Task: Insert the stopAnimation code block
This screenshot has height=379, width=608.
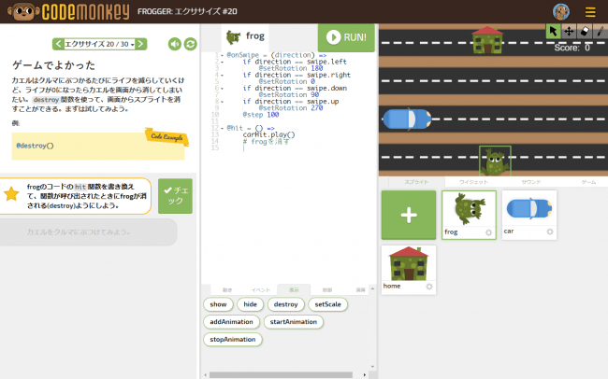Action: coord(233,339)
